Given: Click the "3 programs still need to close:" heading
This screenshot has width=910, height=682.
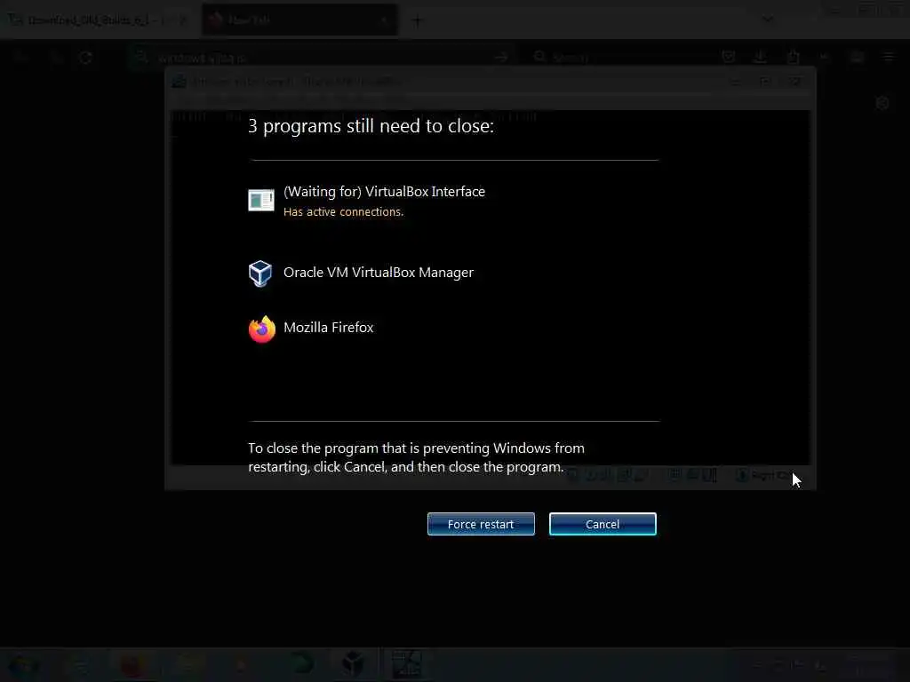Looking at the screenshot, I should pos(371,126).
